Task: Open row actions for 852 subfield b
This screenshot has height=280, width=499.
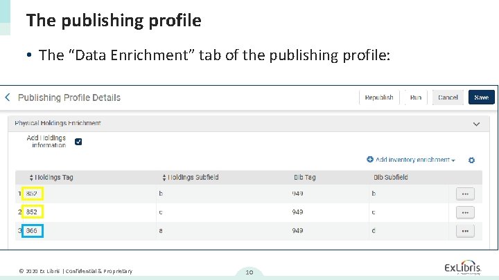Action: click(x=465, y=194)
